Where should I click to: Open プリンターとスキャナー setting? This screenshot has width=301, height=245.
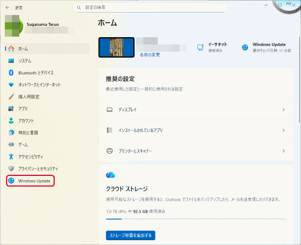[x=196, y=151]
